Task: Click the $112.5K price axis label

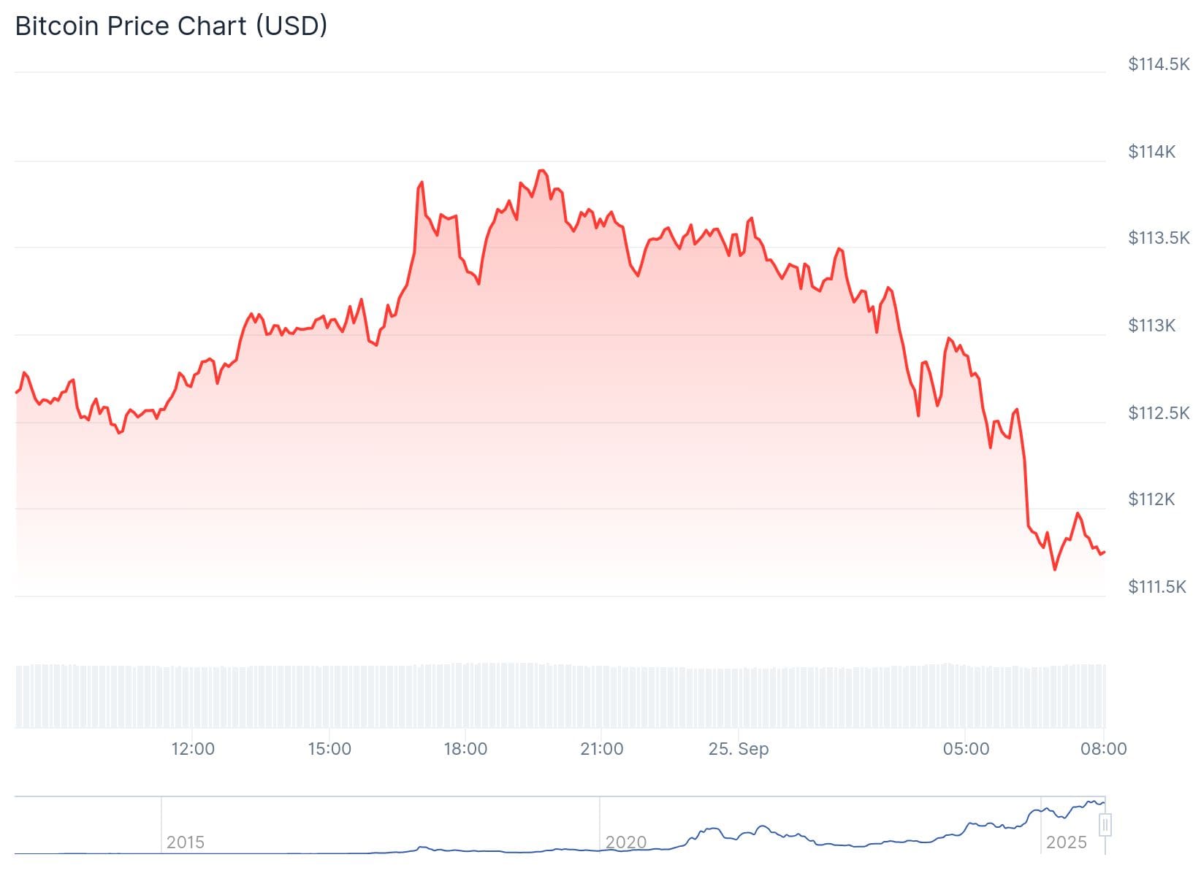Action: tap(1159, 413)
